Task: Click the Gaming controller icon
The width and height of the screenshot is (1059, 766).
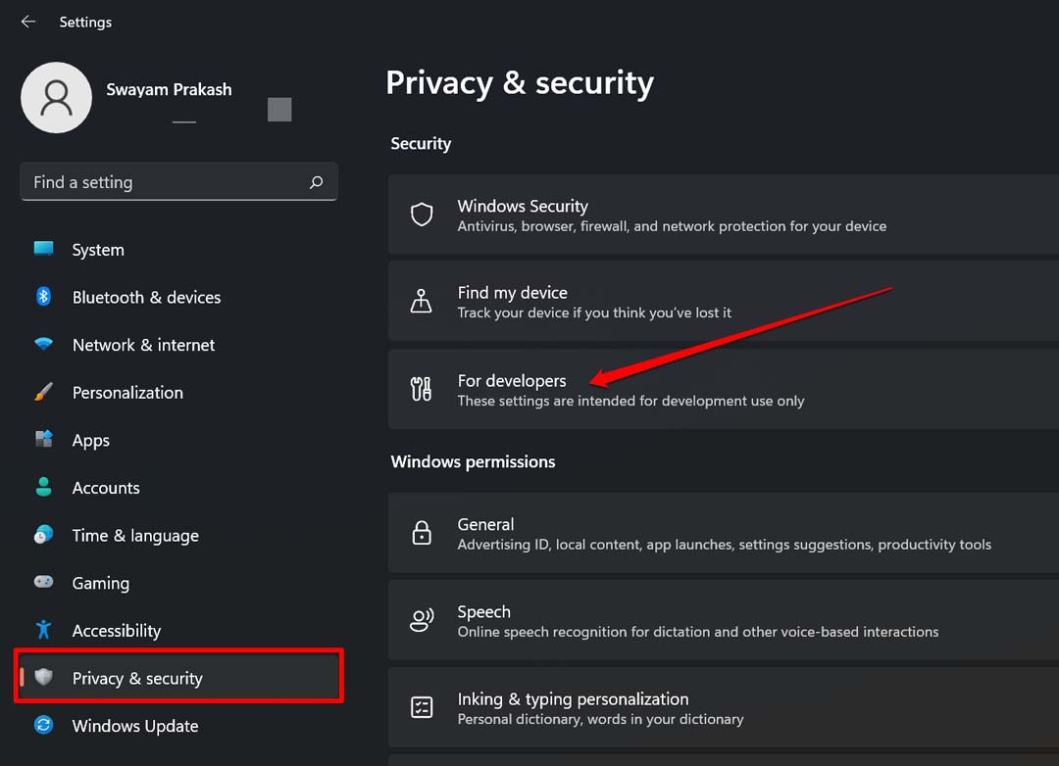Action: coord(44,582)
